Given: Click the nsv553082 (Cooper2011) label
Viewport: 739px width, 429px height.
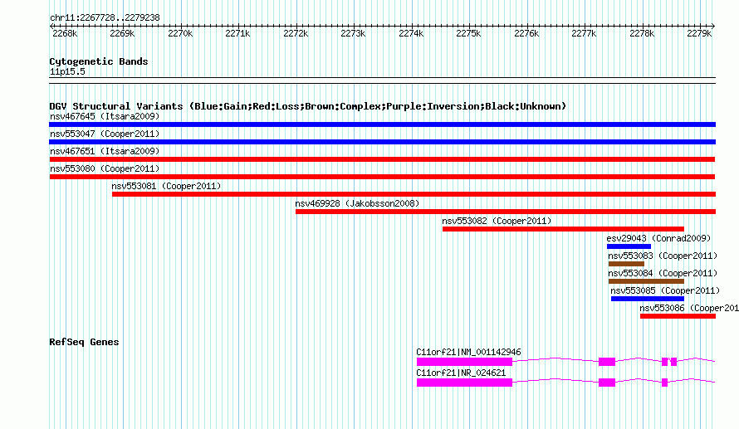Looking at the screenshot, I should [x=497, y=221].
